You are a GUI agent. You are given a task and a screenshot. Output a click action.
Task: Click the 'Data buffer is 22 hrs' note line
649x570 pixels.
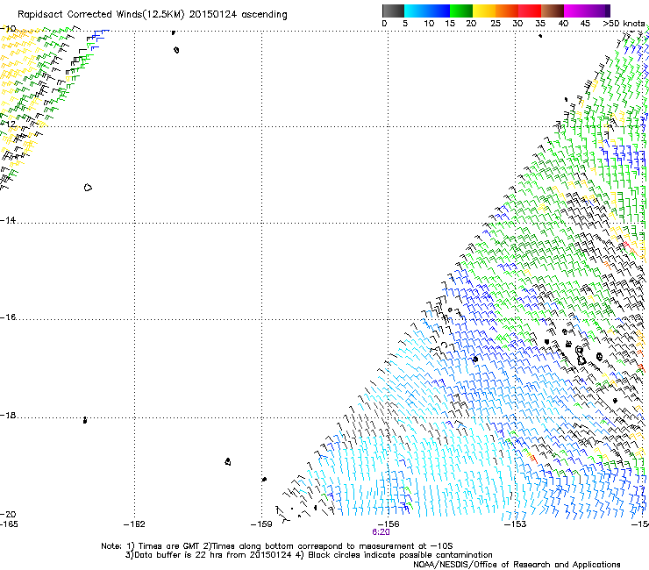309,555
